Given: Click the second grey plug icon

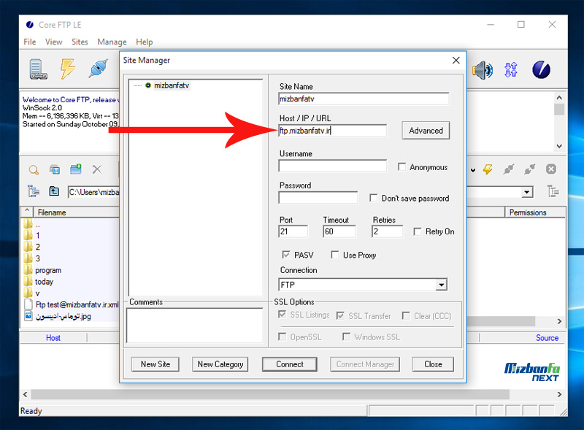Looking at the screenshot, I should pyautogui.click(x=530, y=169).
